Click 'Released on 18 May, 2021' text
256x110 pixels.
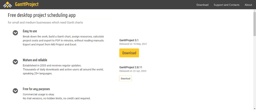point(133,44)
